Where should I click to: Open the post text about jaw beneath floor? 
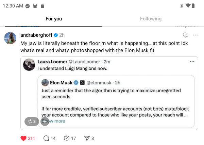click(102, 47)
